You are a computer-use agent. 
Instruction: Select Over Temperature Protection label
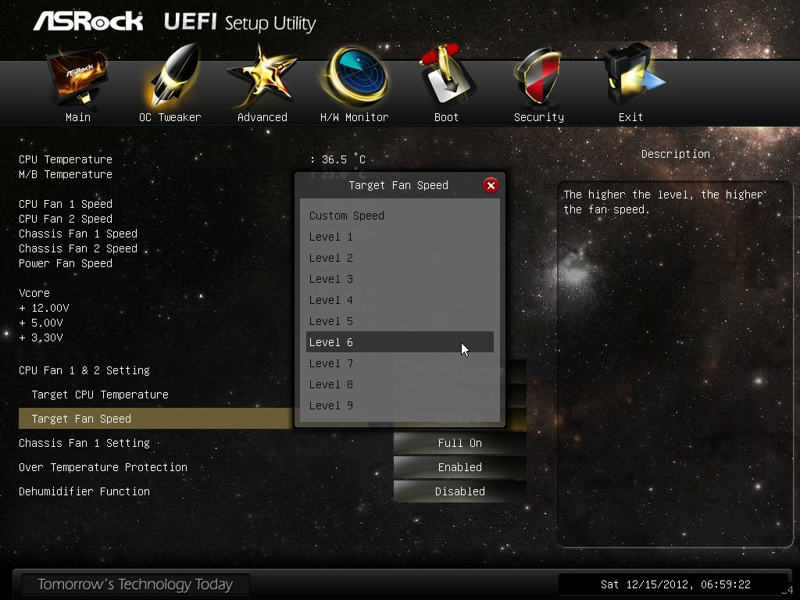[x=103, y=467]
